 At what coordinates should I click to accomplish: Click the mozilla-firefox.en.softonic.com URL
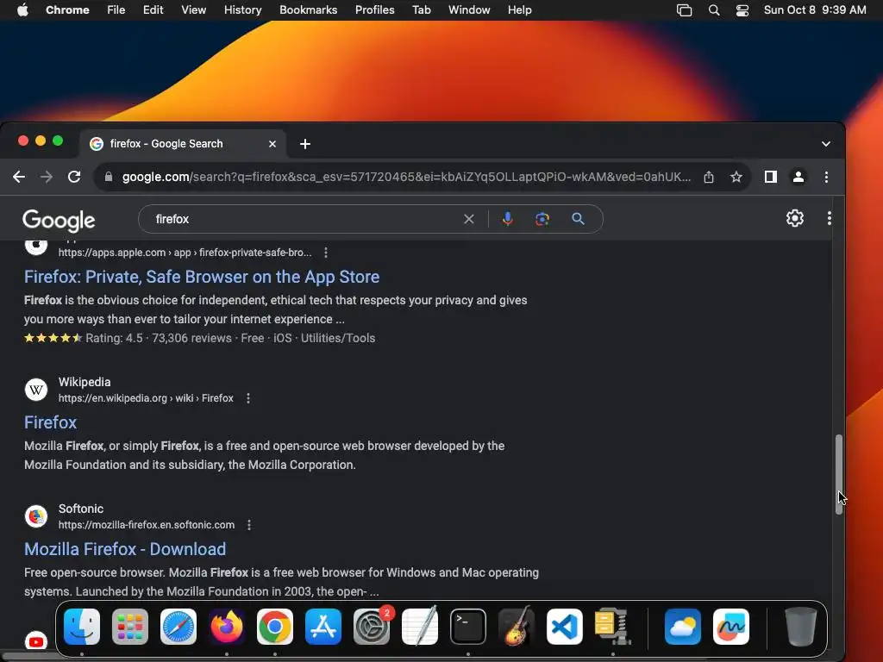(147, 525)
